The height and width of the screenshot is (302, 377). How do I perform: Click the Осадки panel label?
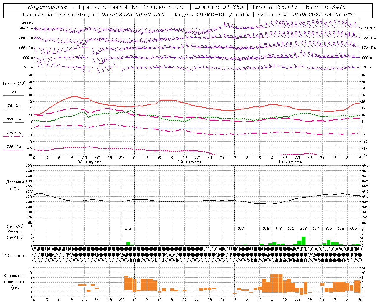(14, 232)
